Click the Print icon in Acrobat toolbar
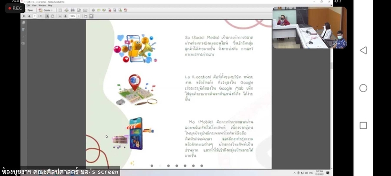 point(72,10)
